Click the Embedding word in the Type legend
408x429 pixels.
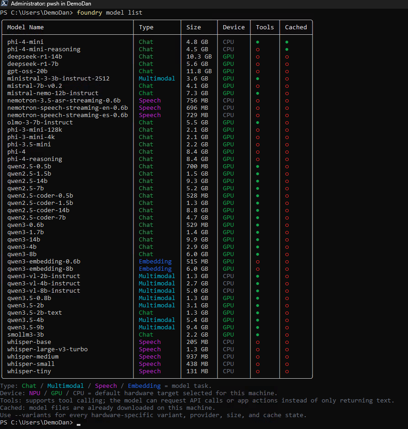tap(144, 386)
